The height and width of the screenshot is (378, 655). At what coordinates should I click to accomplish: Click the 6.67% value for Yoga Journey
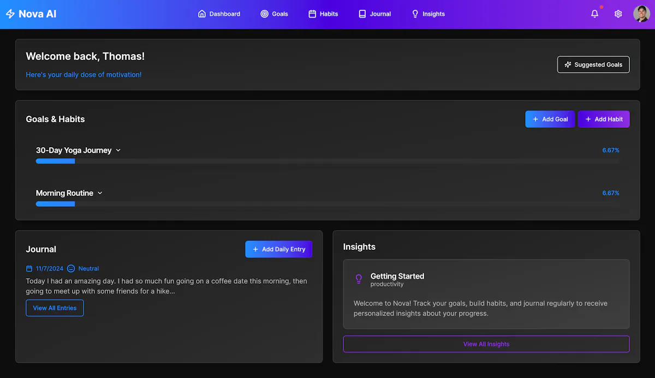pyautogui.click(x=611, y=151)
